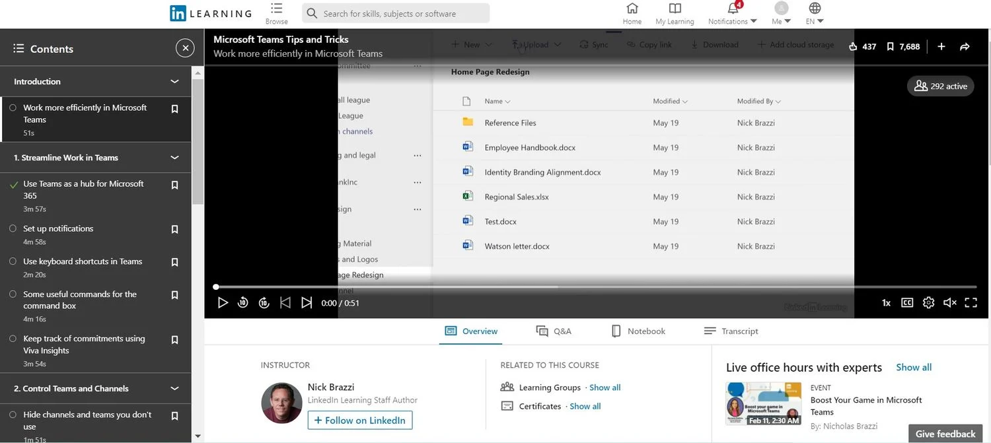Switch to the Overview tab
Screen dimensions: 991x443
tap(471, 331)
